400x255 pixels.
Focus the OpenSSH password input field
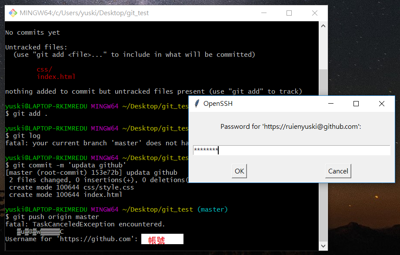coord(292,150)
